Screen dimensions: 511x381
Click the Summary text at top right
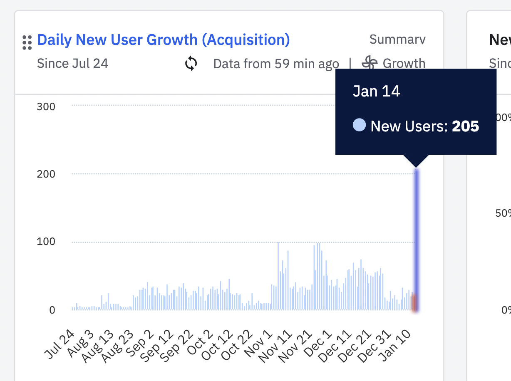(397, 40)
